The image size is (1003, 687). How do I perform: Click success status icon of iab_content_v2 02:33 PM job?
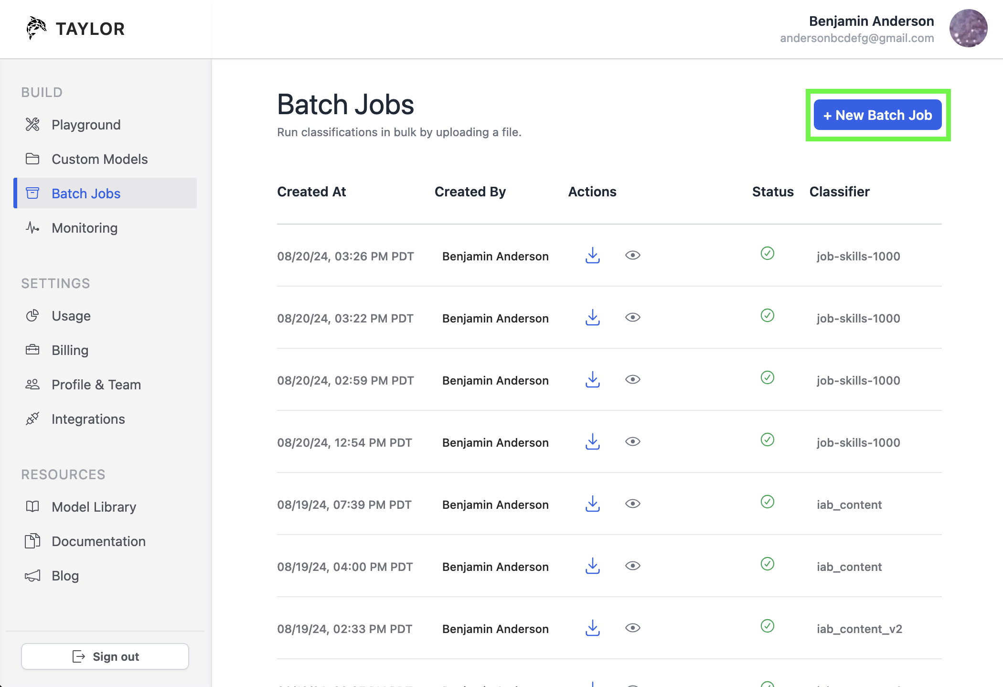pyautogui.click(x=768, y=626)
